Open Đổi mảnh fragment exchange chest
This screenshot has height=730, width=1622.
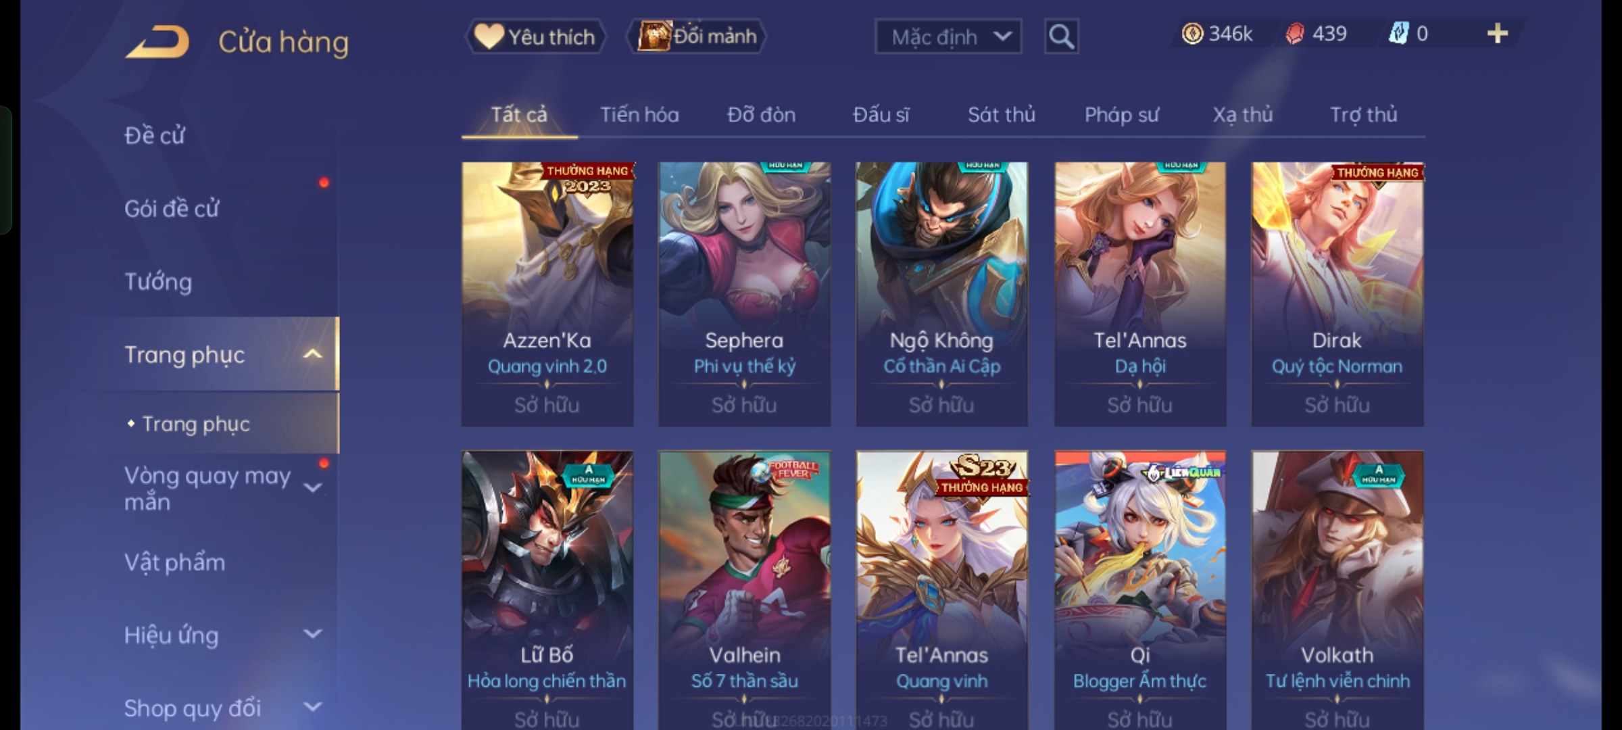click(x=696, y=36)
